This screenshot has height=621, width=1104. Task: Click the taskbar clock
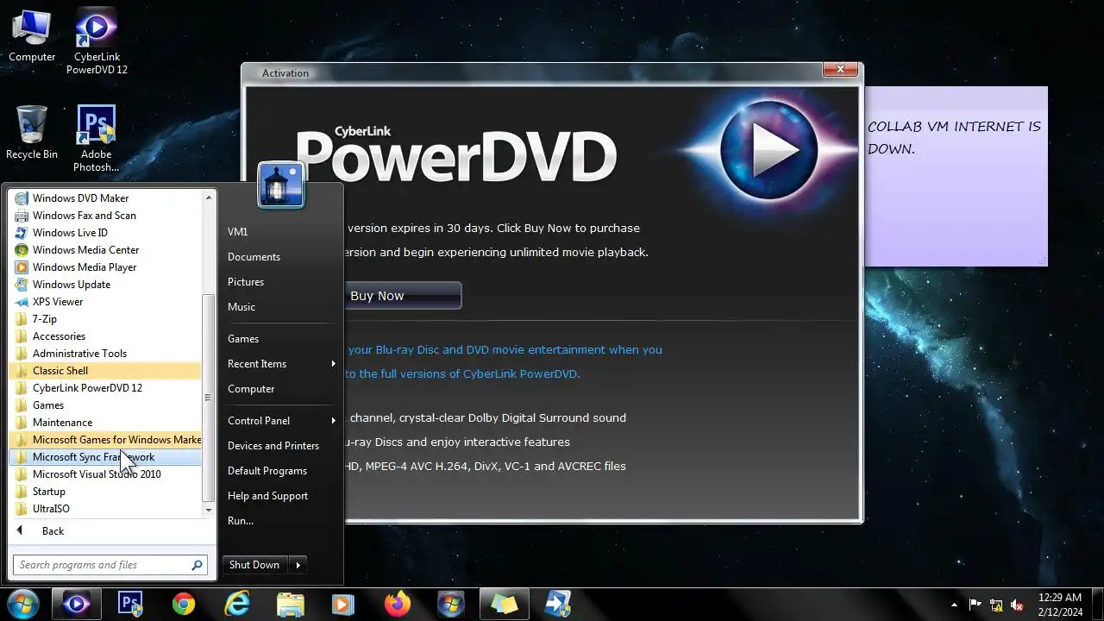coord(1059,605)
